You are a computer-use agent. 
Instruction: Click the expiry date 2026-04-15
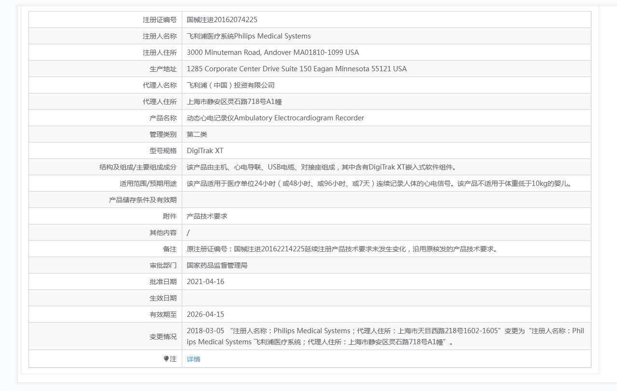point(205,314)
